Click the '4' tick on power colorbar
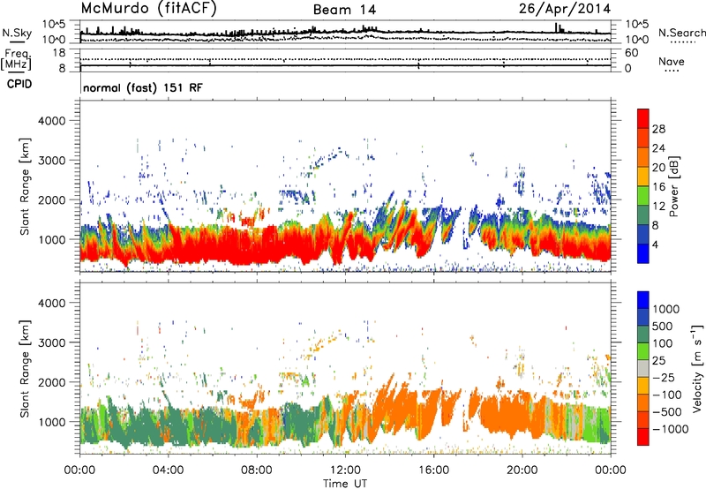Image resolution: width=706 pixels, height=489 pixels. click(656, 244)
